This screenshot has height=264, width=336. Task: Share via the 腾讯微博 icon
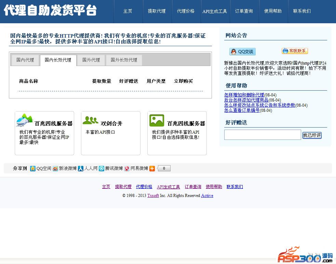tap(102, 168)
